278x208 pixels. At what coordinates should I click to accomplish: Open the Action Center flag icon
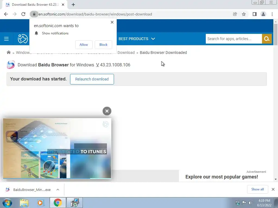click(244, 203)
